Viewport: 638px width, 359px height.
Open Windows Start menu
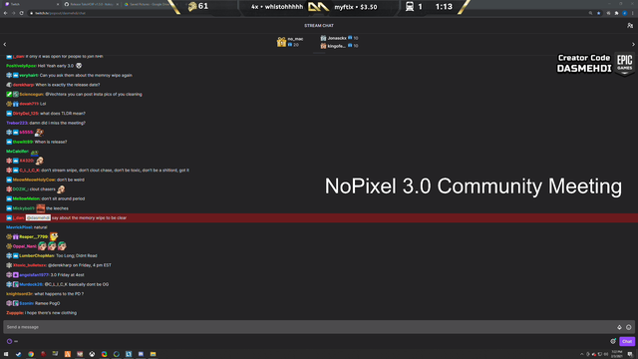6,354
